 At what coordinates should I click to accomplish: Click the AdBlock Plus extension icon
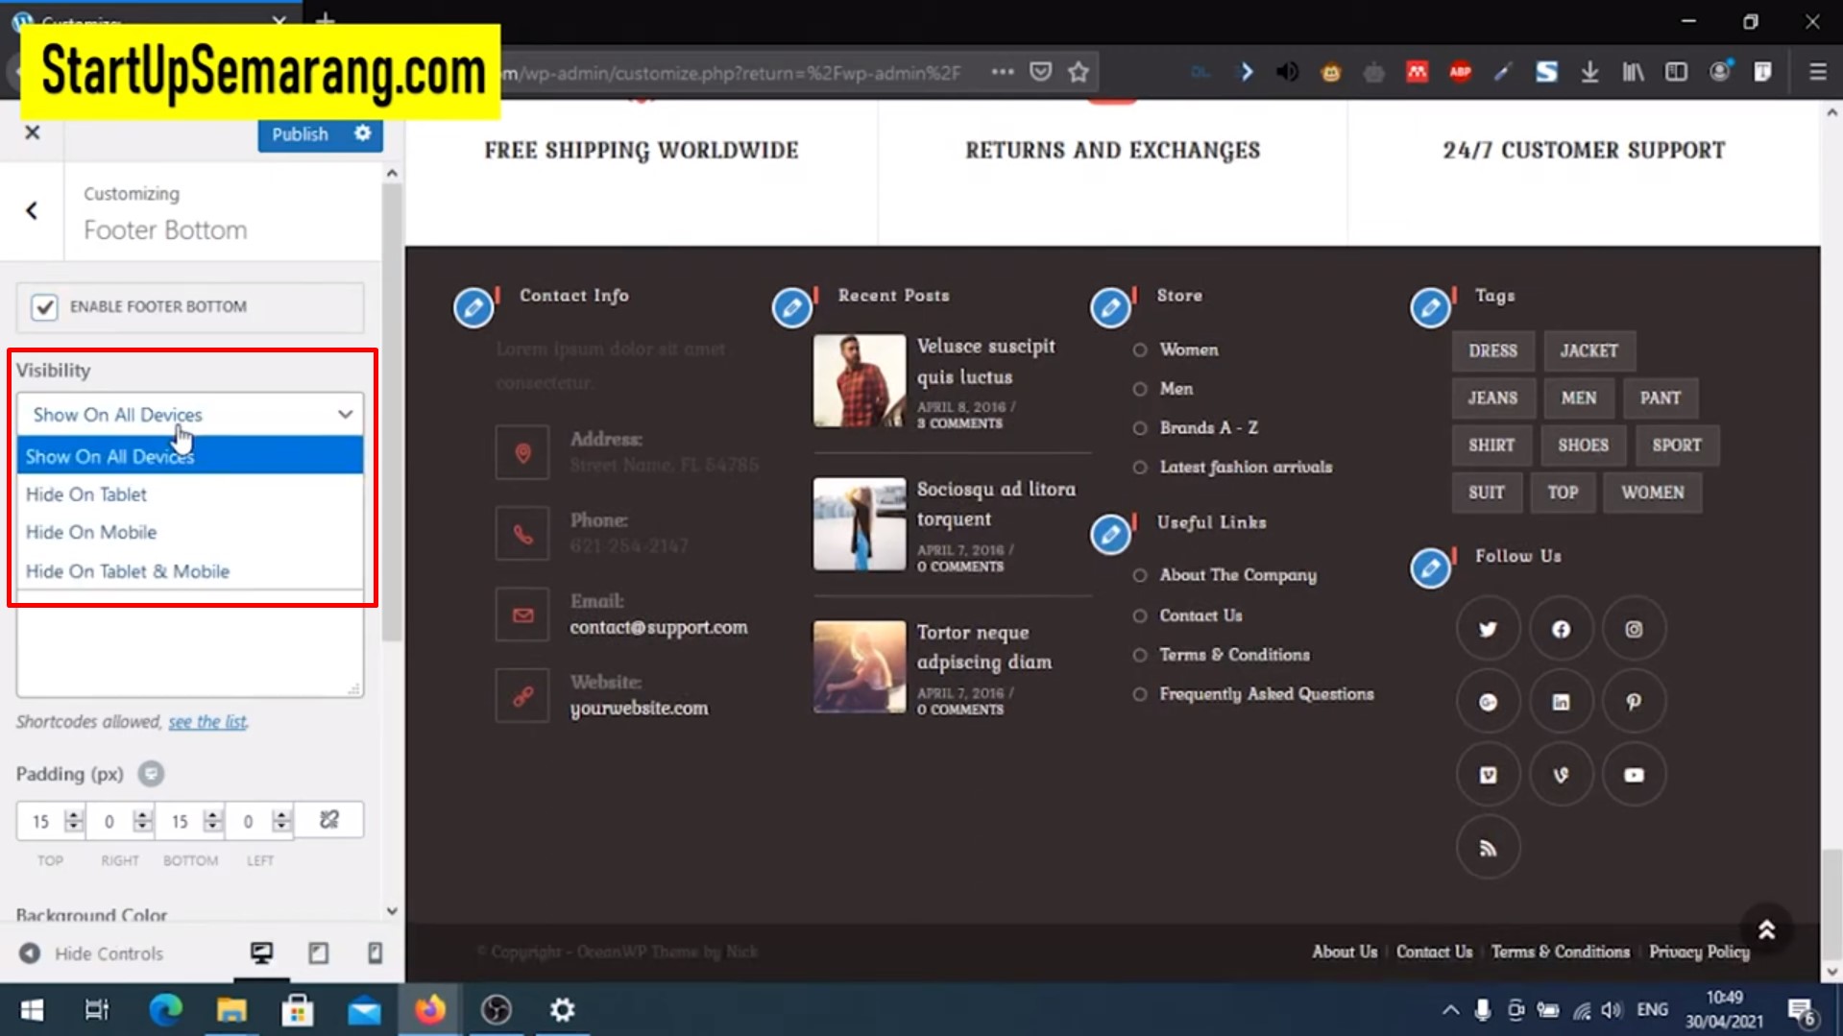1460,72
